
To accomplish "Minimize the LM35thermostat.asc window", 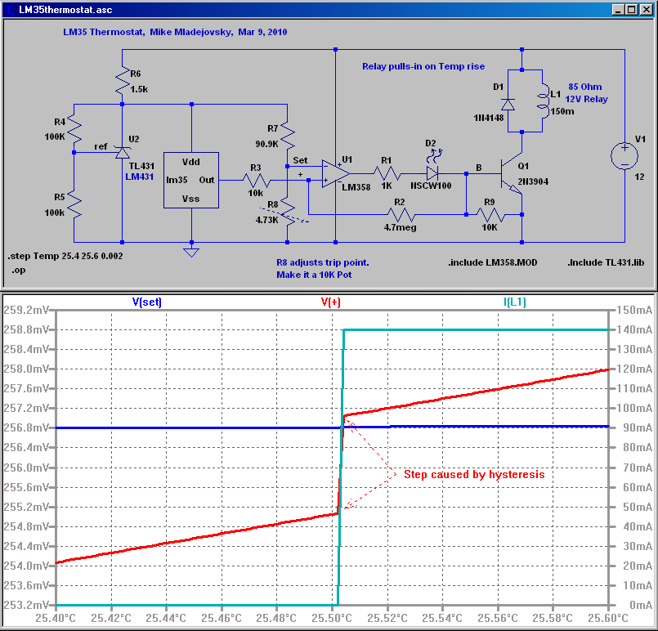I will (617, 9).
